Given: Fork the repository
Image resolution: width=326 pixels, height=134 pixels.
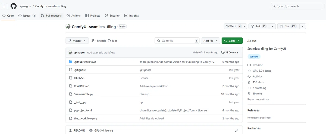Looking at the screenshot, I should pos(258,26).
